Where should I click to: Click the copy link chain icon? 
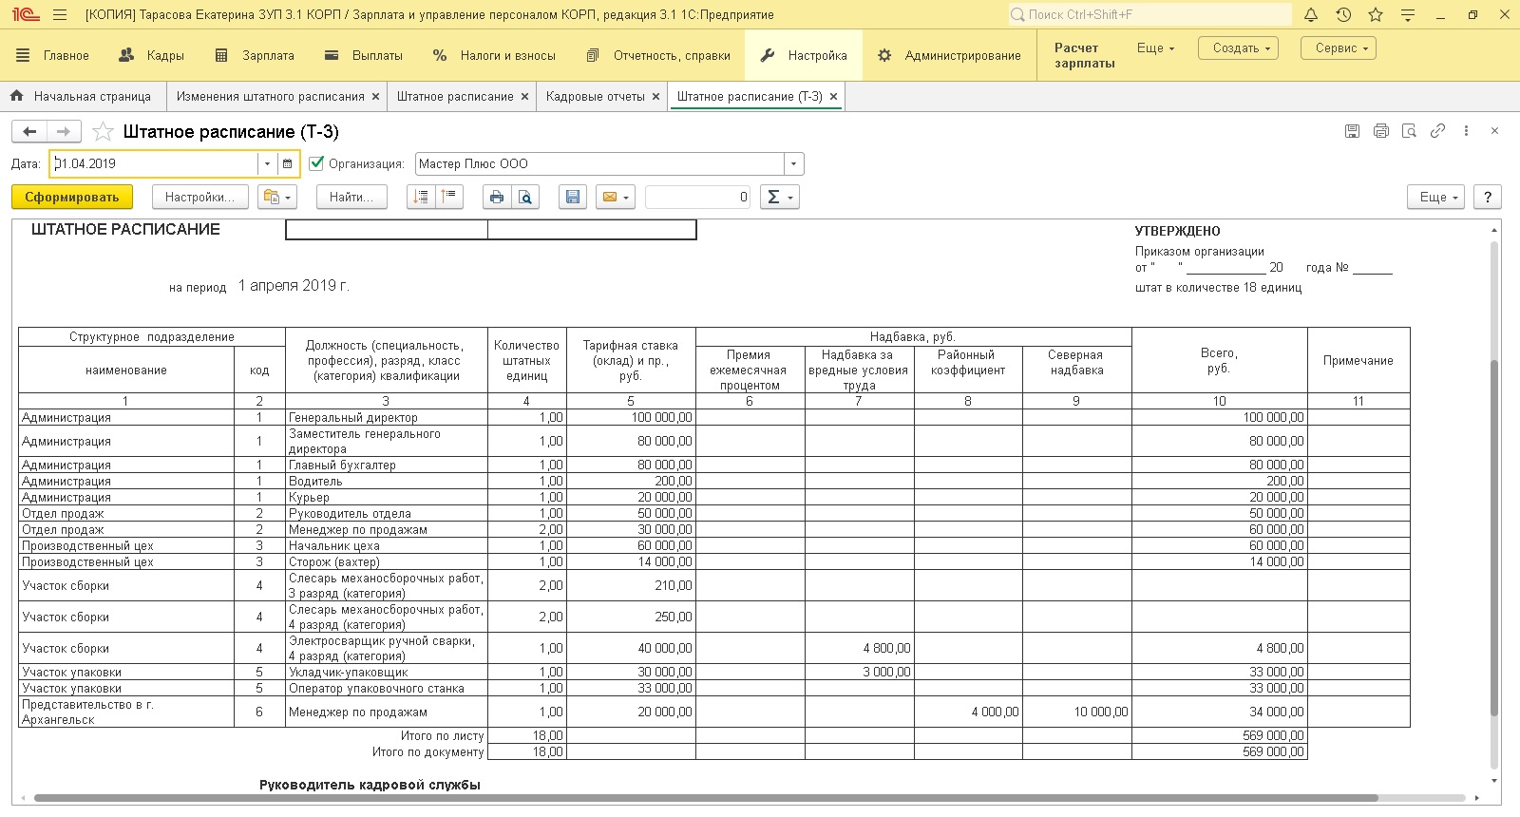tap(1437, 131)
